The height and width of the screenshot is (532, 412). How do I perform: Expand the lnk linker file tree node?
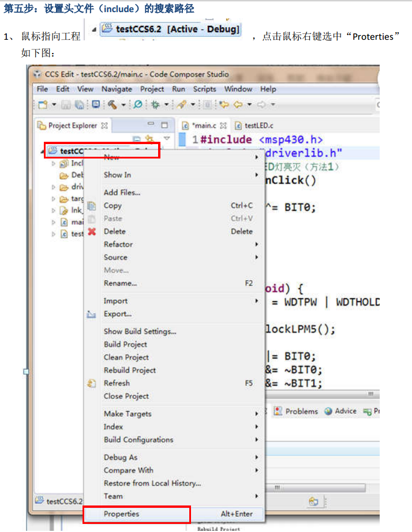[x=53, y=210]
